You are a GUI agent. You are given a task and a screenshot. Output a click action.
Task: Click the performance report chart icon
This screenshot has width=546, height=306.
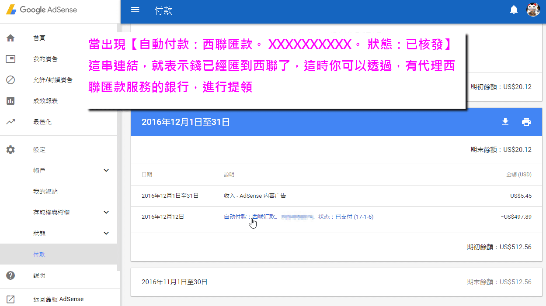[10, 101]
